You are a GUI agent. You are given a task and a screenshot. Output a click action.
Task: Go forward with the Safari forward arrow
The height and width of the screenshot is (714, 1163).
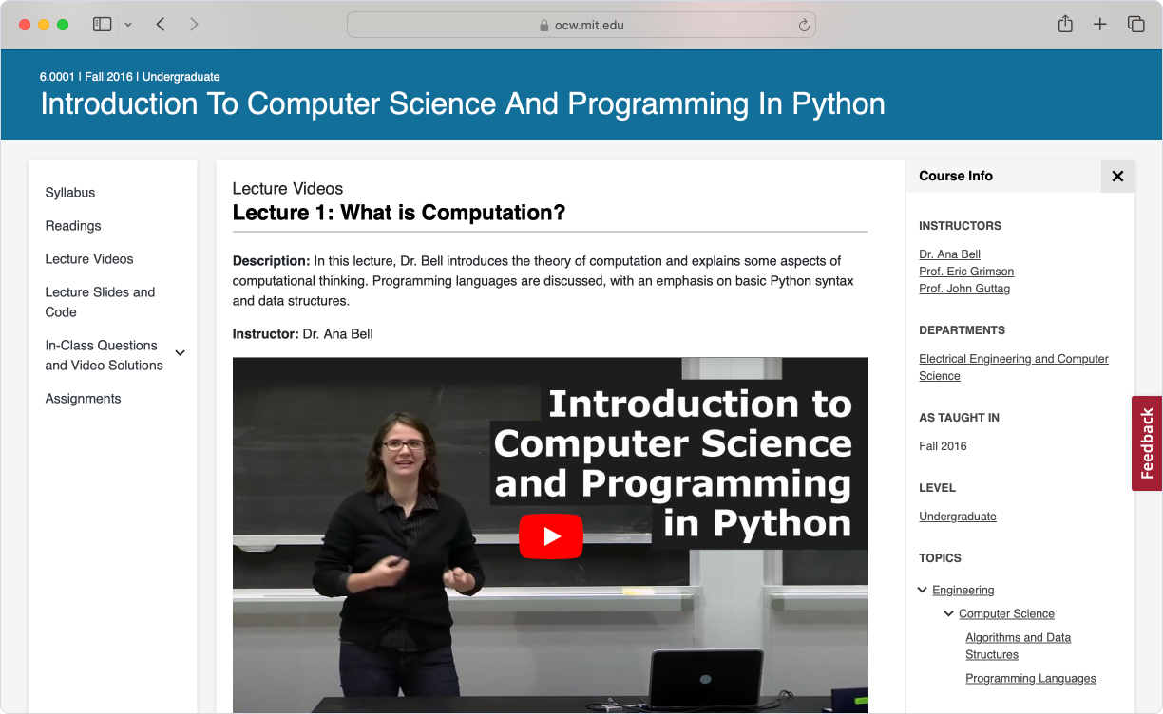coord(194,25)
